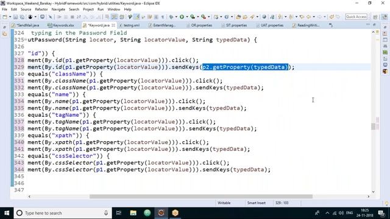Click the Skip All Breakpoints icon

[x=50, y=17]
